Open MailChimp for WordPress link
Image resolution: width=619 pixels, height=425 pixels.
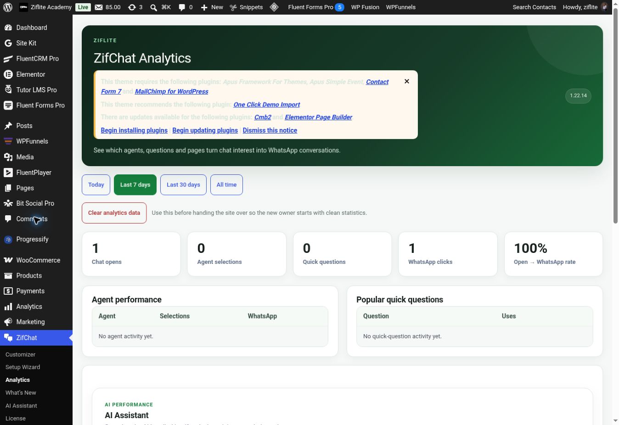(x=171, y=91)
